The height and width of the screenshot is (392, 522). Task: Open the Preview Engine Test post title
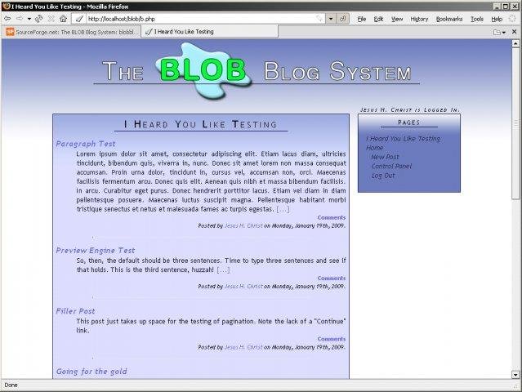pos(96,251)
